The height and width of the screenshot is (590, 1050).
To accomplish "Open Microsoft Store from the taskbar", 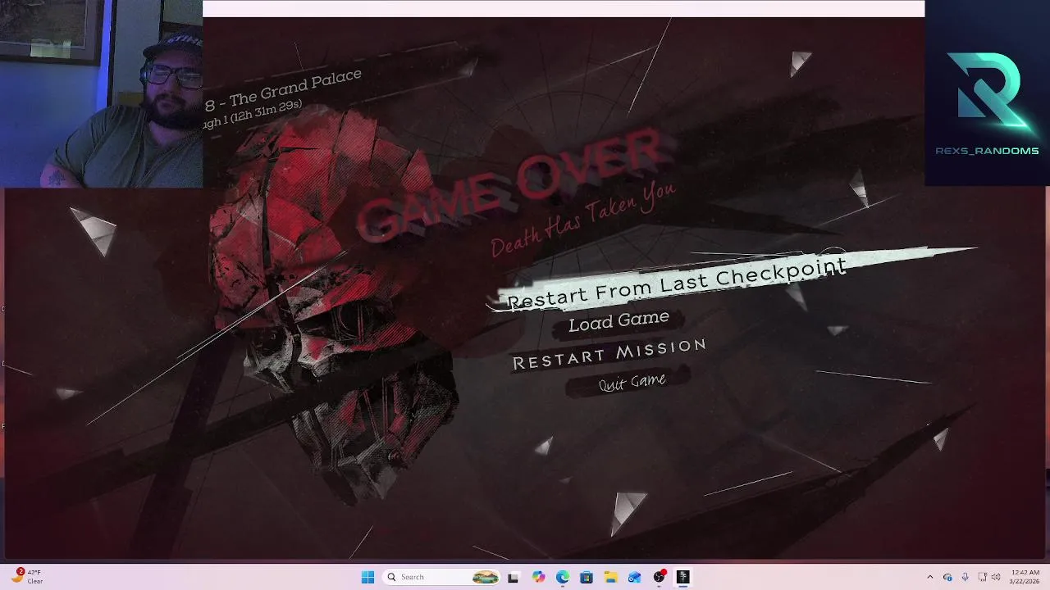I will (x=587, y=577).
